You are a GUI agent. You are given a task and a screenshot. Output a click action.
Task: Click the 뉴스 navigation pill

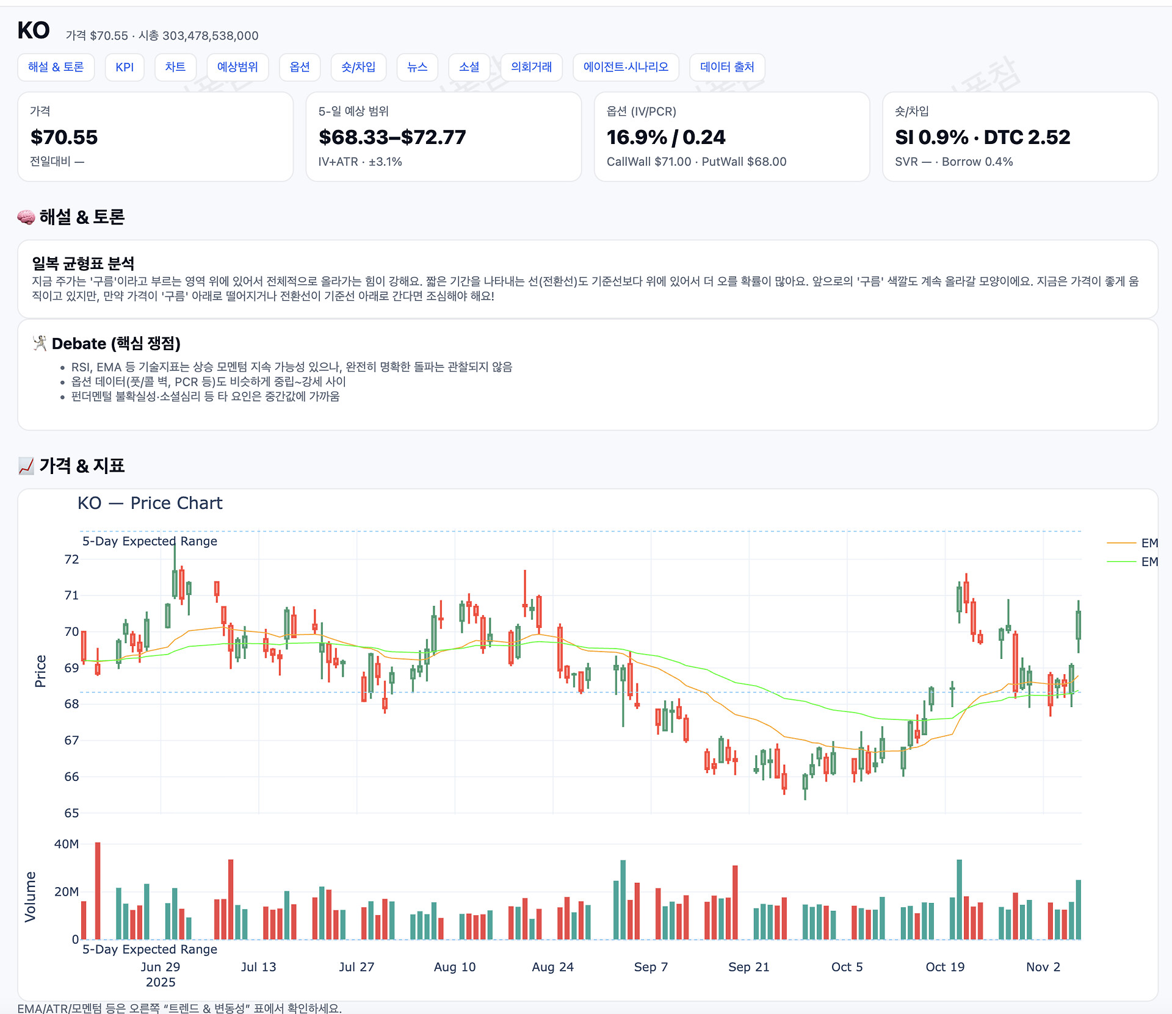point(417,67)
